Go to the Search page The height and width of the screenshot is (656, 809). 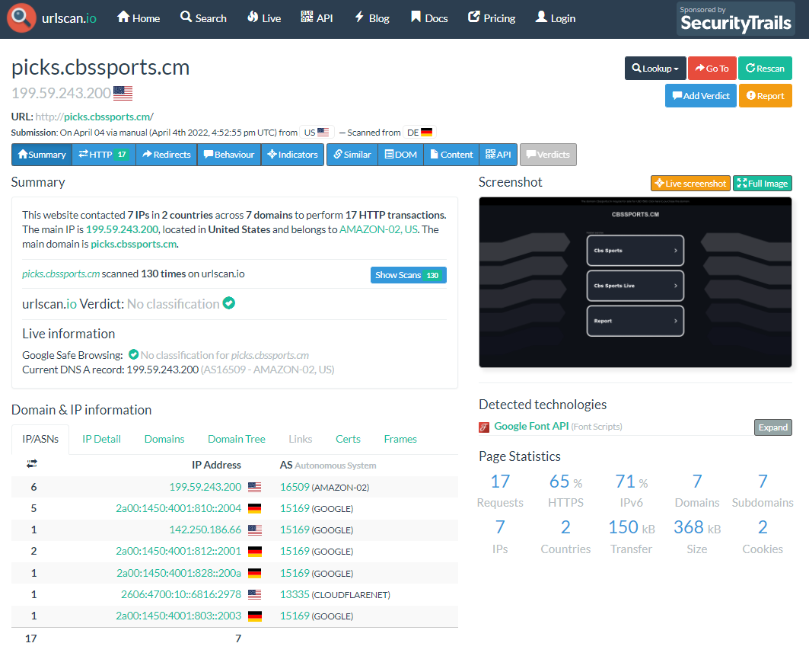pos(203,18)
